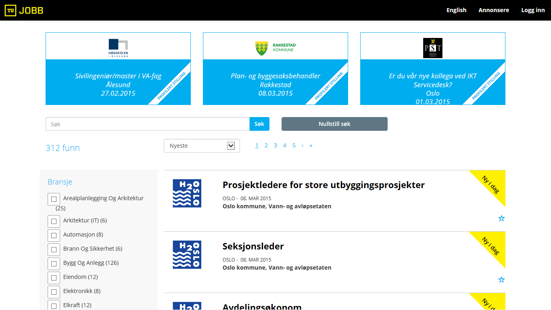Click the Brann Og Sikkerhet (6) label
This screenshot has width=551, height=310.
[93, 249]
